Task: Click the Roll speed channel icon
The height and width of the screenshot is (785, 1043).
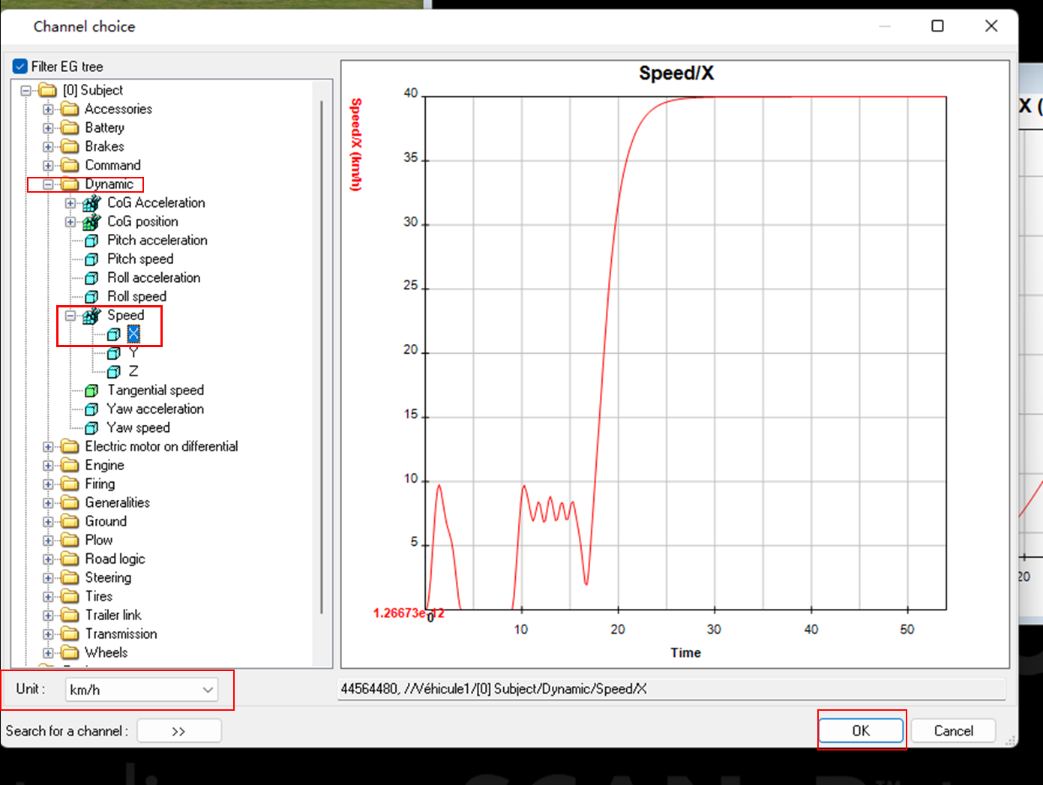Action: pos(91,296)
